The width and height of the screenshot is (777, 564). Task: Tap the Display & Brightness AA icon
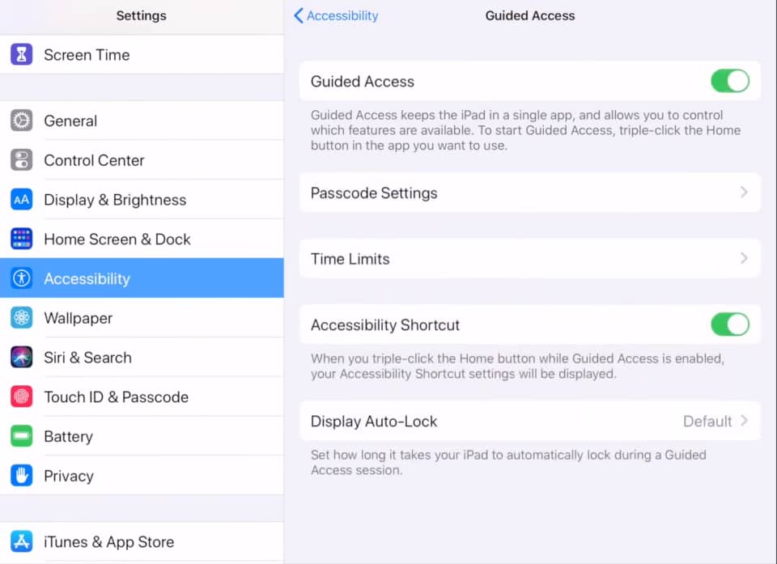21,200
